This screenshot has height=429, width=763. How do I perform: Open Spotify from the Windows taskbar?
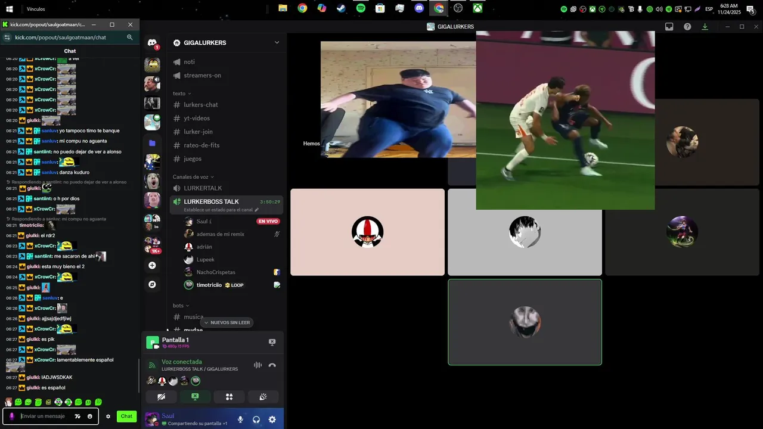pos(361,8)
